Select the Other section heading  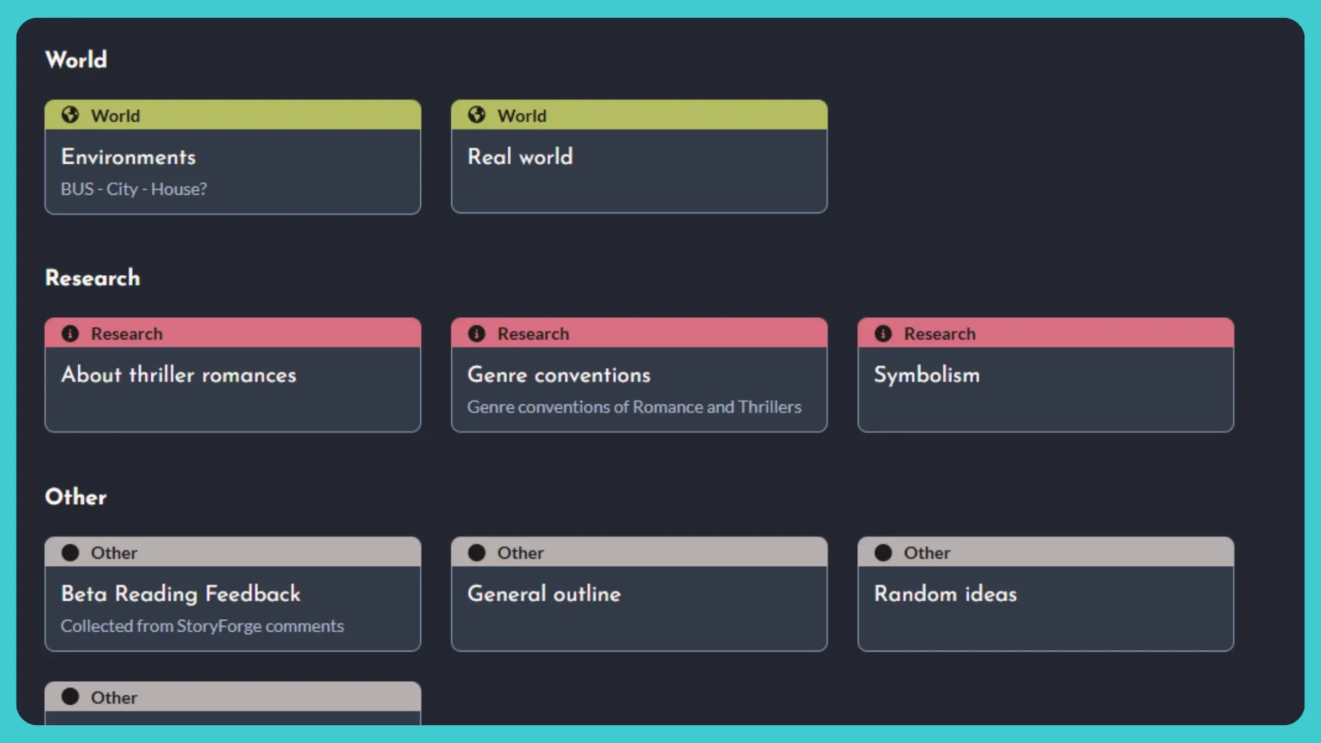coord(76,497)
